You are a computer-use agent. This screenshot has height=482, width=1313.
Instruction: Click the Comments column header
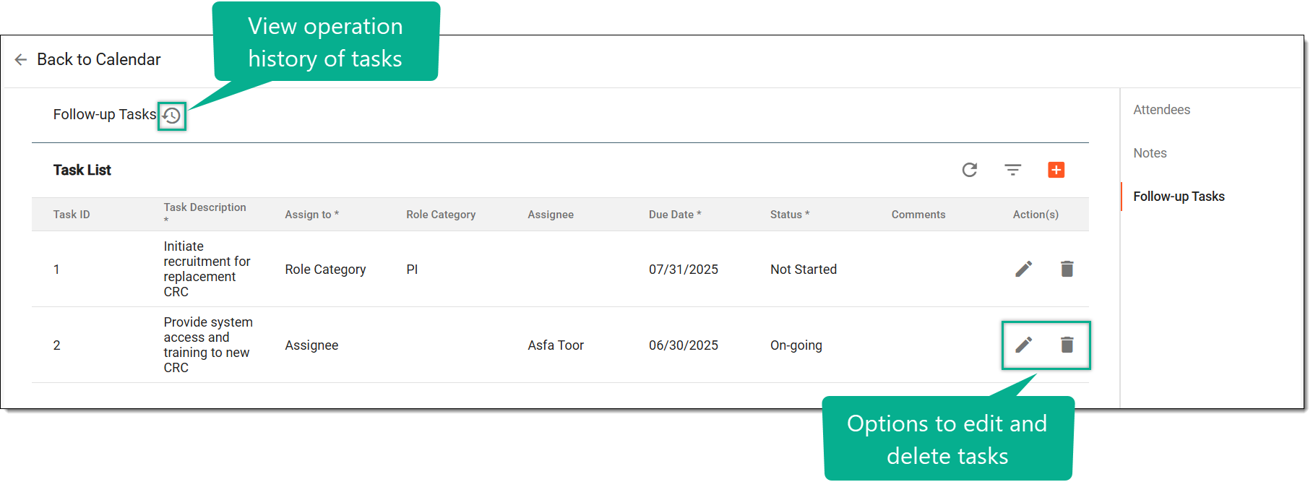918,215
